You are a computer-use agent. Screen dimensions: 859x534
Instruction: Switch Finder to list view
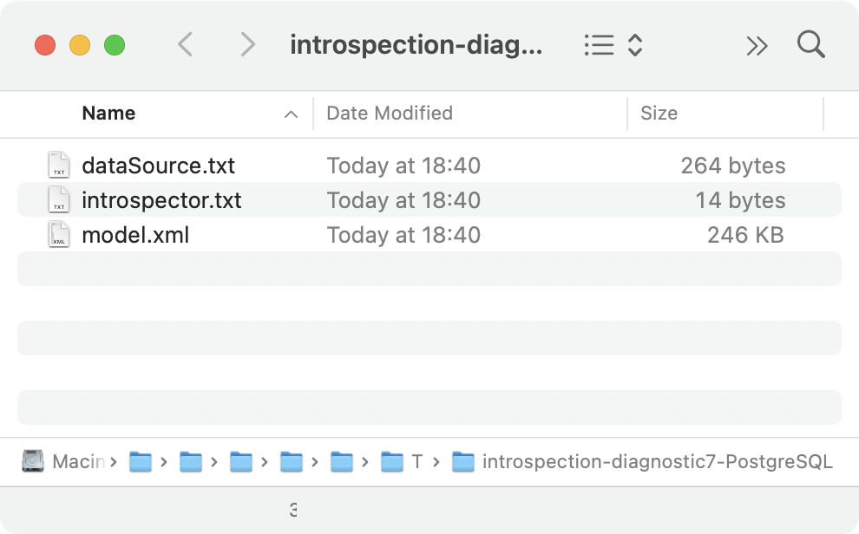coord(599,45)
